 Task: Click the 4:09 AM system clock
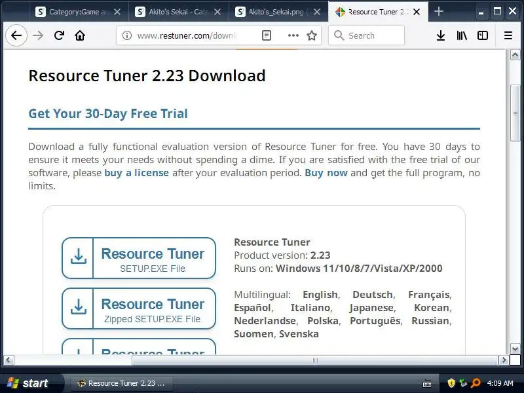(x=500, y=383)
